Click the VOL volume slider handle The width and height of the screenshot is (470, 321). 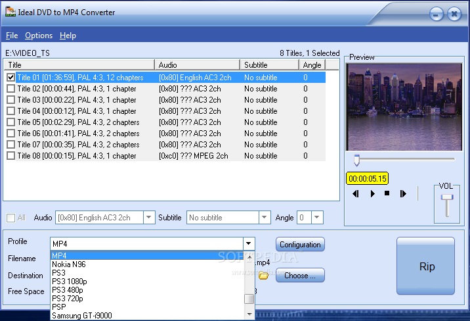coord(447,197)
